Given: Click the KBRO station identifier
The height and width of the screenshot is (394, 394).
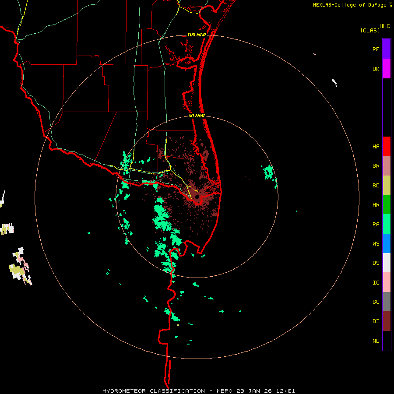Looking at the screenshot, I should tap(225, 391).
